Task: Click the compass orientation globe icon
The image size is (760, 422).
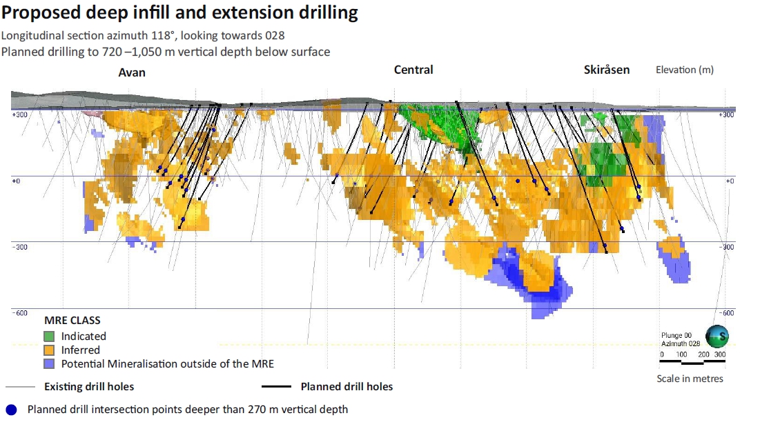Action: (717, 336)
